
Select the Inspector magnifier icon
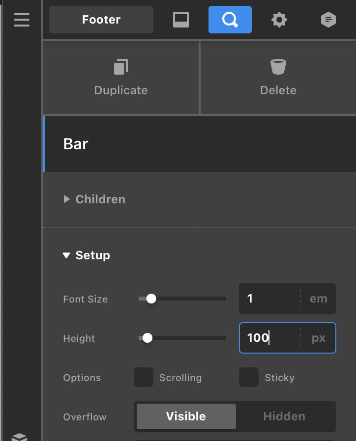pos(230,20)
